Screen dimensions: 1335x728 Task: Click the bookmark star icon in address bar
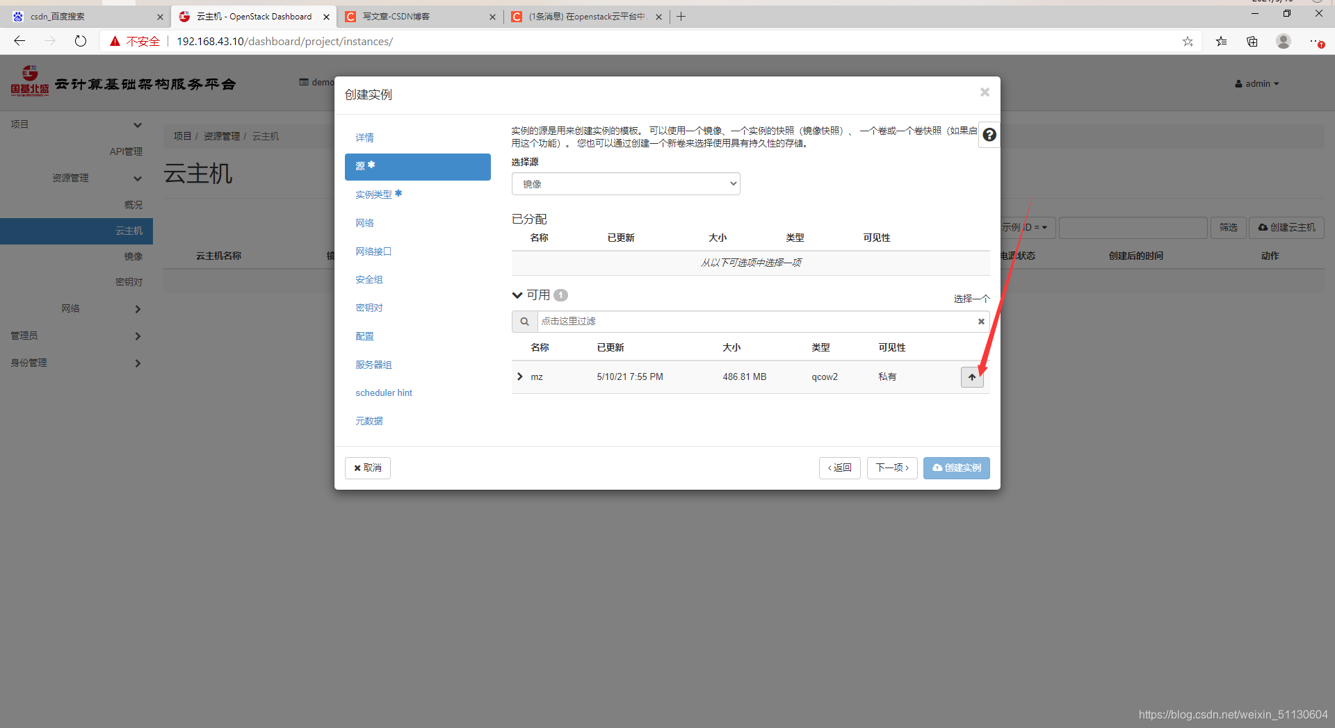(x=1188, y=41)
